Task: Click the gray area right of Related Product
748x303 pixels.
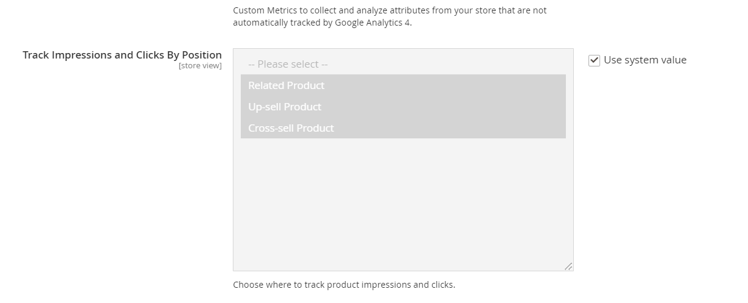Action: point(458,85)
